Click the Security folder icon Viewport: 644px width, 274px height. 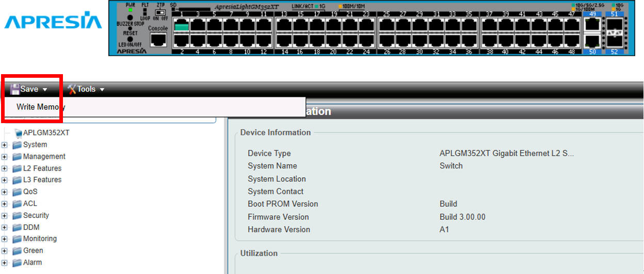[x=17, y=216]
